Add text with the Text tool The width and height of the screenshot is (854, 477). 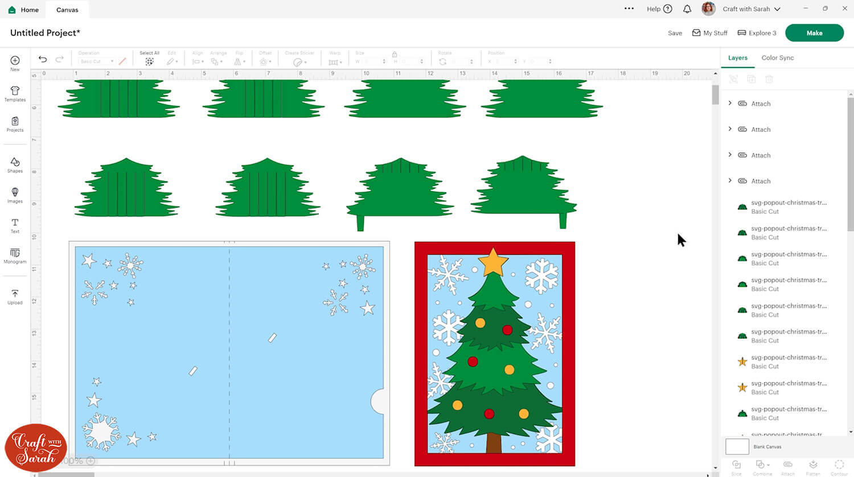15,226
